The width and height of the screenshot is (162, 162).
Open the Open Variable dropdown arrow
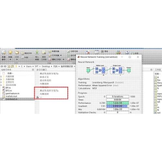coord(61,55)
